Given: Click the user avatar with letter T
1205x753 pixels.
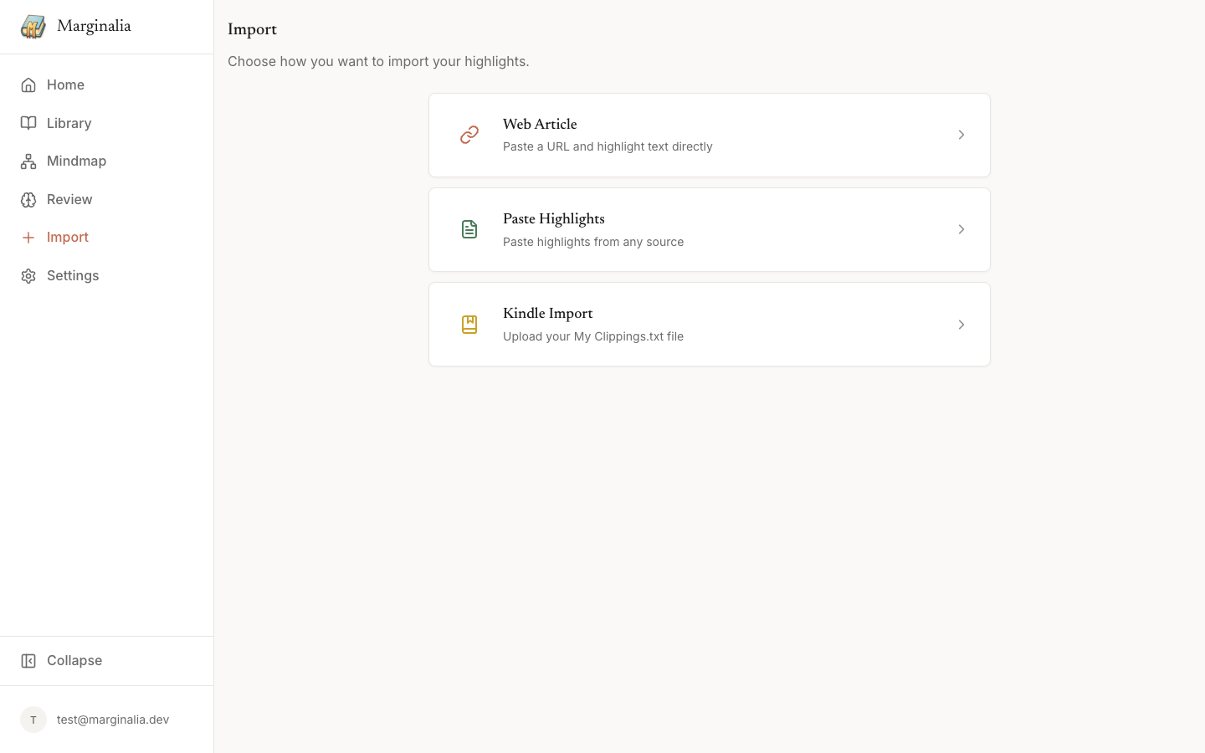Looking at the screenshot, I should (x=33, y=720).
